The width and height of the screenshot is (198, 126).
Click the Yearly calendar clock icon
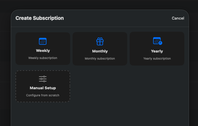(x=158, y=41)
